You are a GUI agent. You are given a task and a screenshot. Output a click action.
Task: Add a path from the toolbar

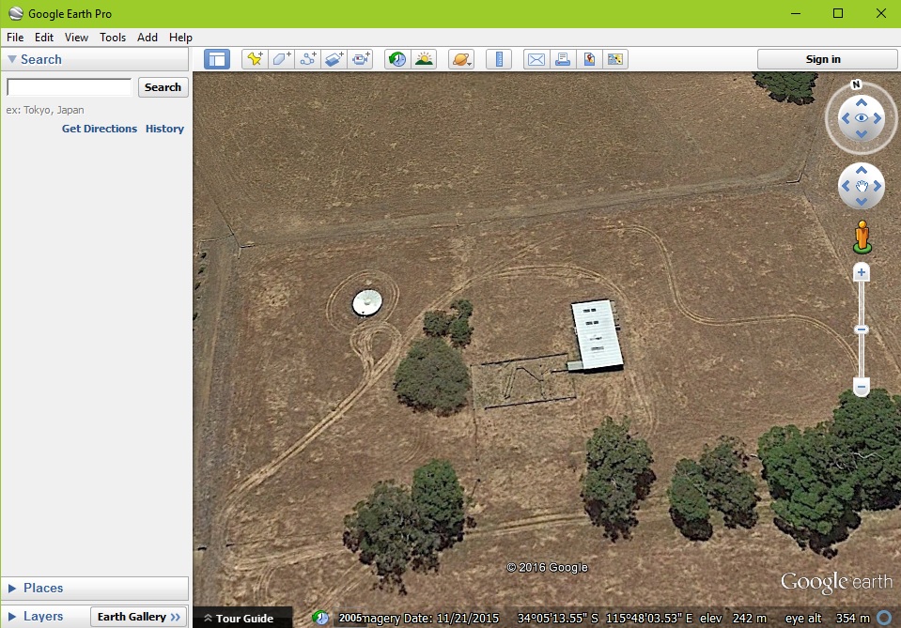[307, 59]
